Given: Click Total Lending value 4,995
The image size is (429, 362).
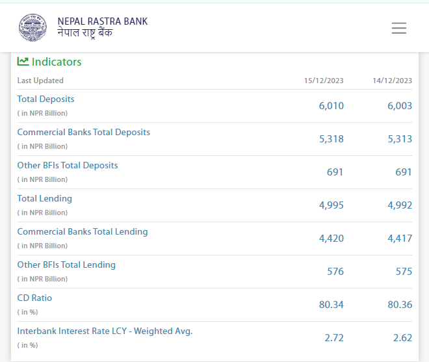Looking at the screenshot, I should point(331,205).
